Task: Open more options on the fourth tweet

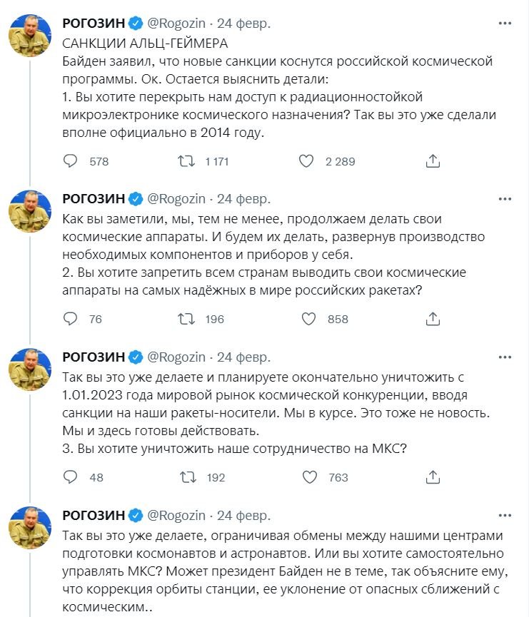Action: [x=504, y=515]
